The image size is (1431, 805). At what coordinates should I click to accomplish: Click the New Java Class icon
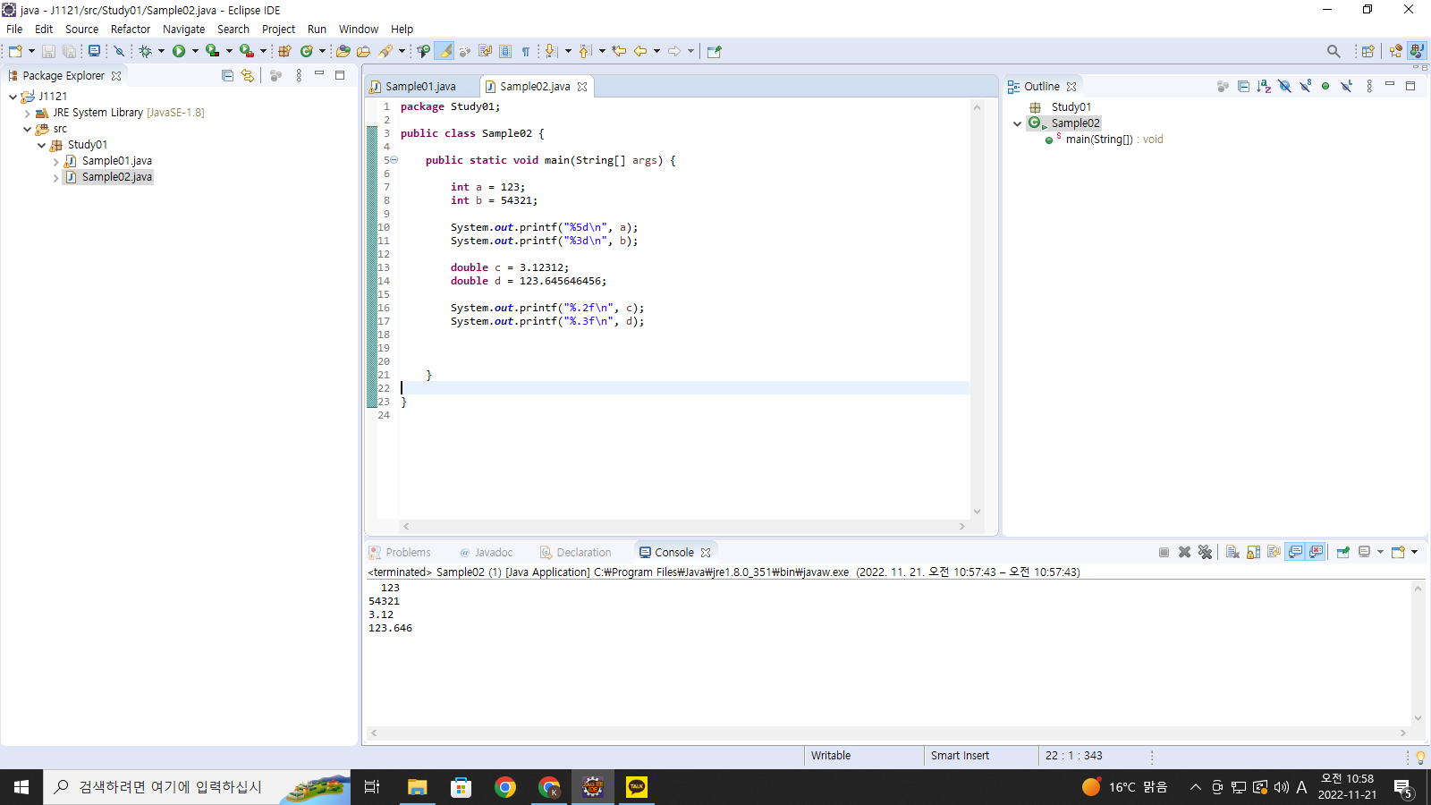[307, 51]
